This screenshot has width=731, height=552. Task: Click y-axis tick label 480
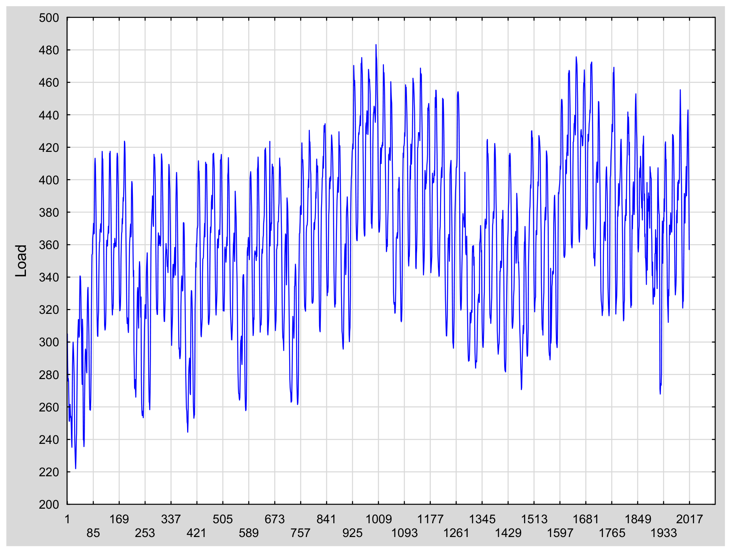[x=49, y=50]
